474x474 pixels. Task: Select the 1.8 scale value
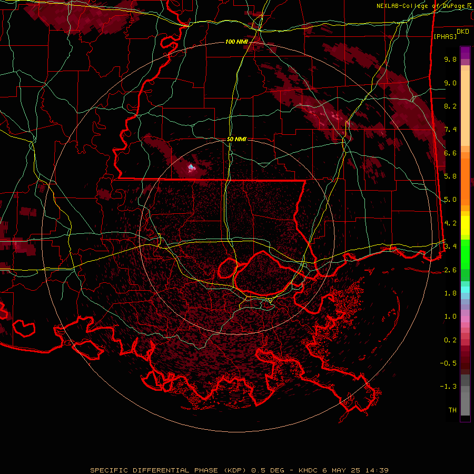[450, 293]
